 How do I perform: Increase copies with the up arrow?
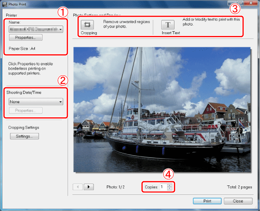(x=169, y=185)
